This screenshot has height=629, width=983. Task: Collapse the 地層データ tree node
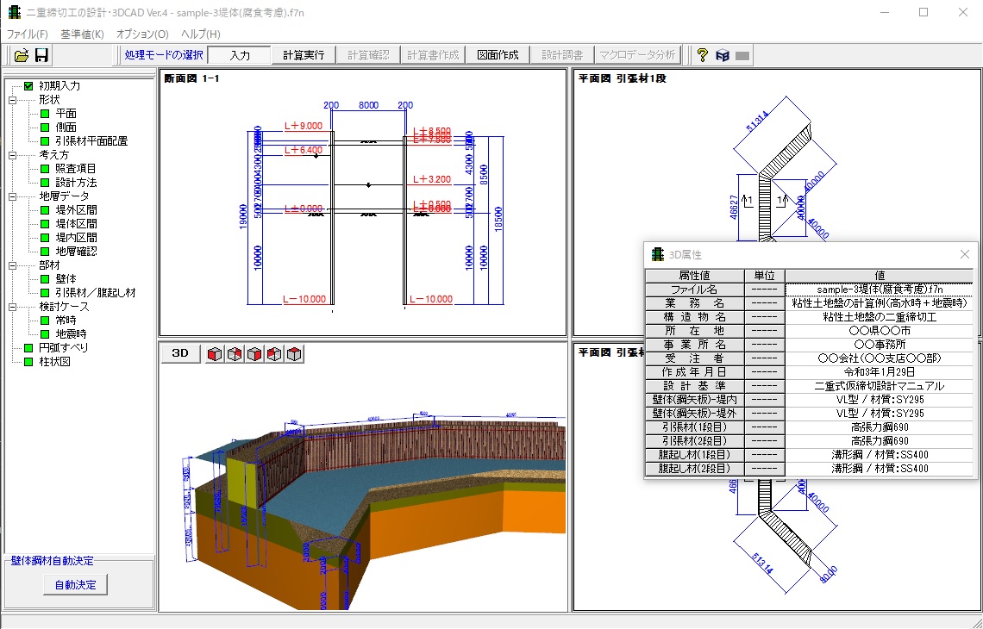click(12, 196)
